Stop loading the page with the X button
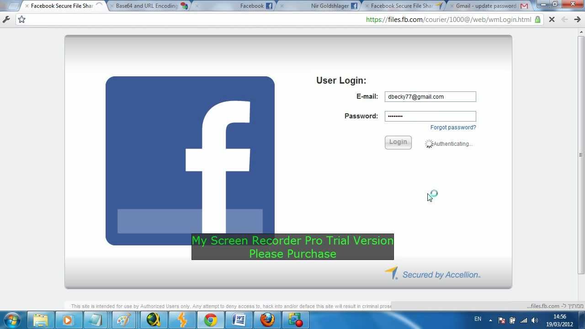The height and width of the screenshot is (329, 585). coord(552,20)
